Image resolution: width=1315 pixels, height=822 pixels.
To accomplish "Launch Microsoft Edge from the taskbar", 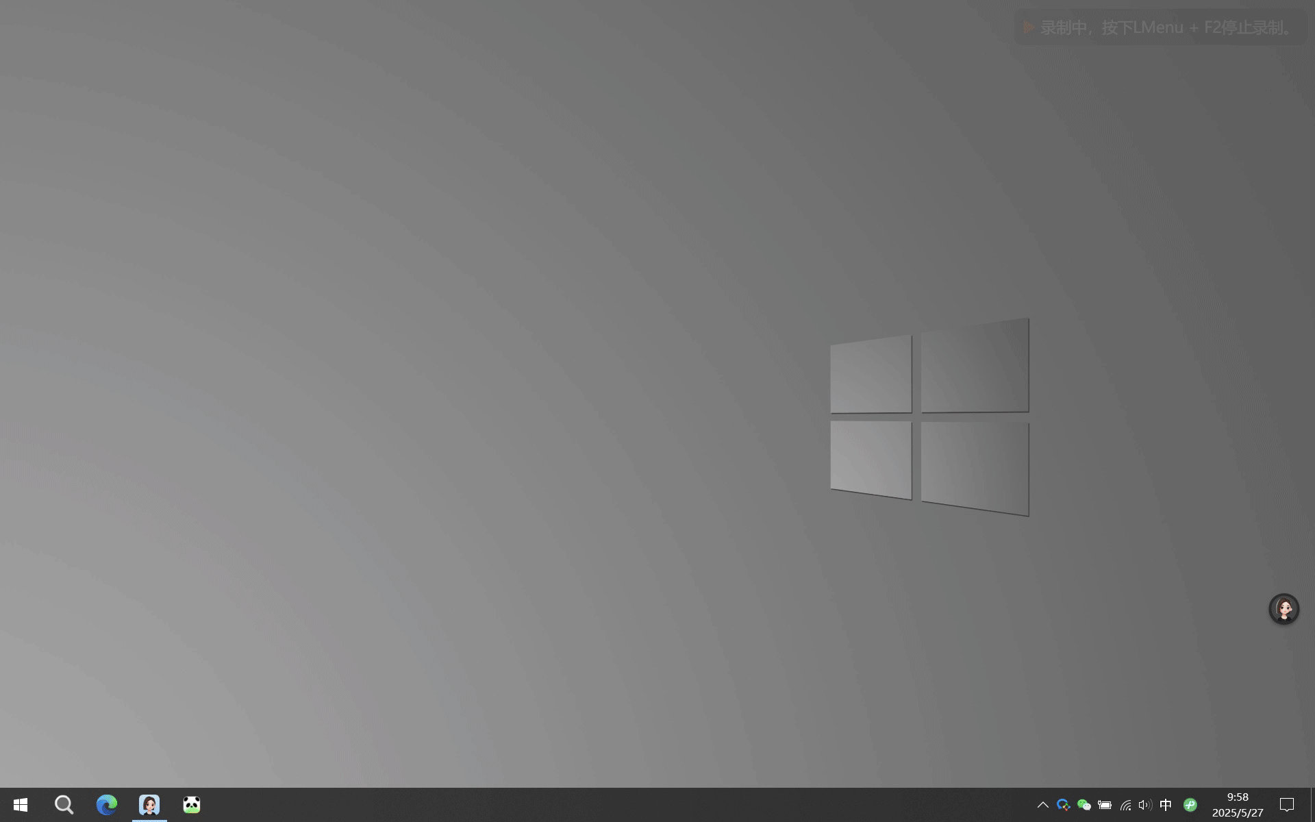I will coord(107,805).
